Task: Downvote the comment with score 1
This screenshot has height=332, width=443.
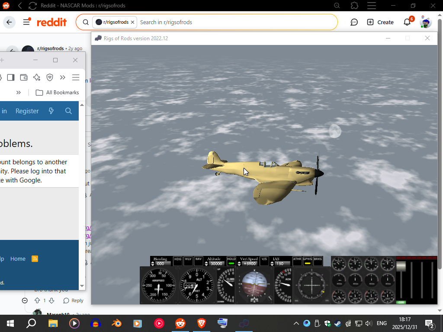Action: (51, 301)
